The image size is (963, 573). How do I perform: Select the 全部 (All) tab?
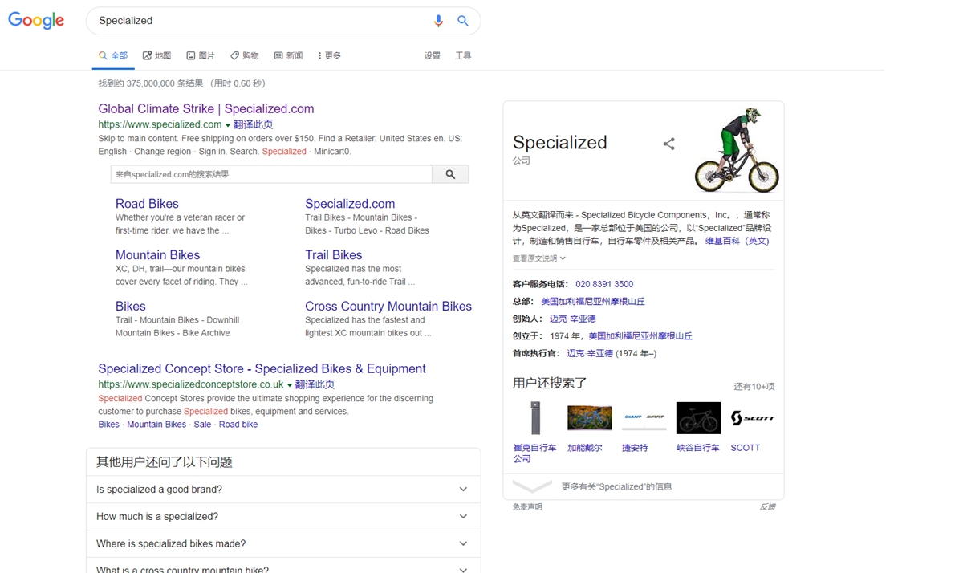click(x=113, y=55)
